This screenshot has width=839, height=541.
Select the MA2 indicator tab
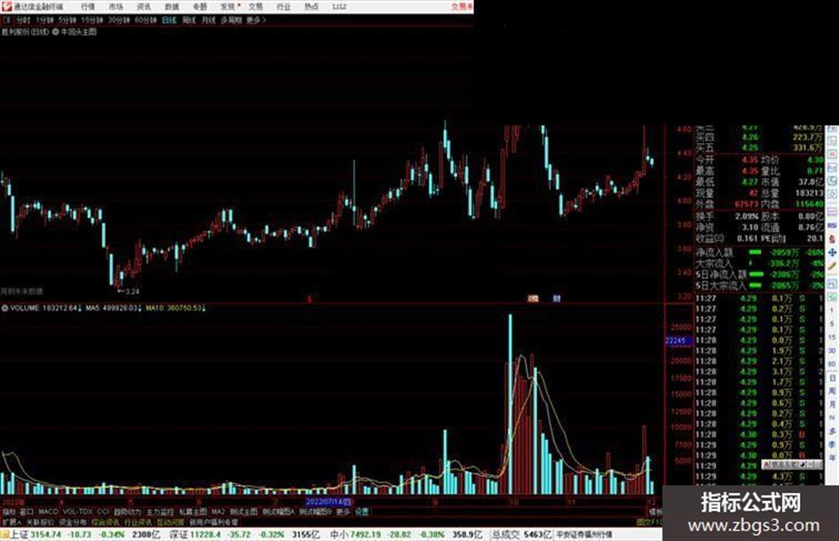click(218, 512)
